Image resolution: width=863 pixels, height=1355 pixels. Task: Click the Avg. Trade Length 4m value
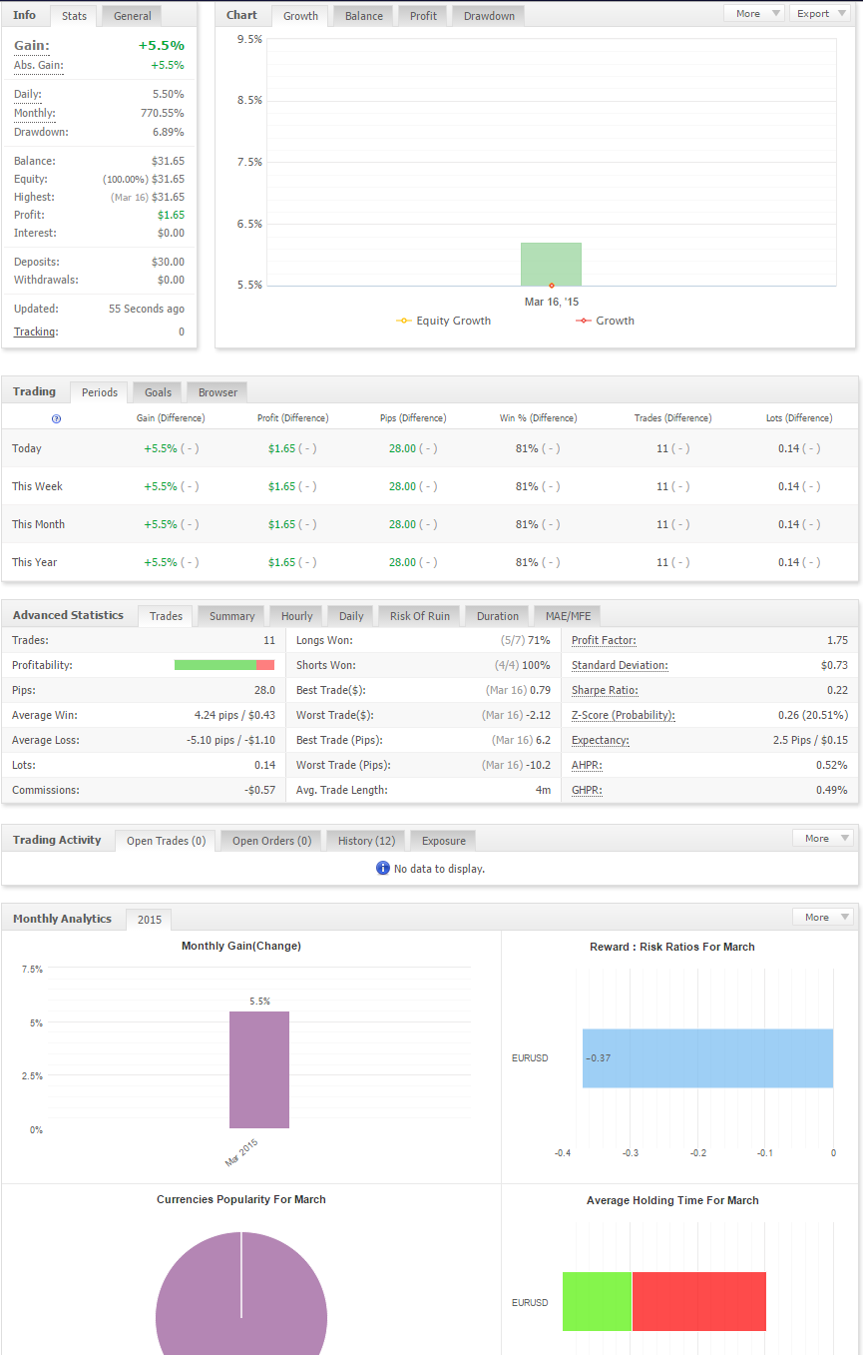click(x=543, y=790)
